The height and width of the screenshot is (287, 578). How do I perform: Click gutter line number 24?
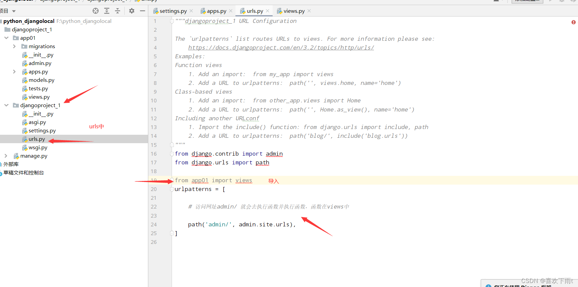154,224
